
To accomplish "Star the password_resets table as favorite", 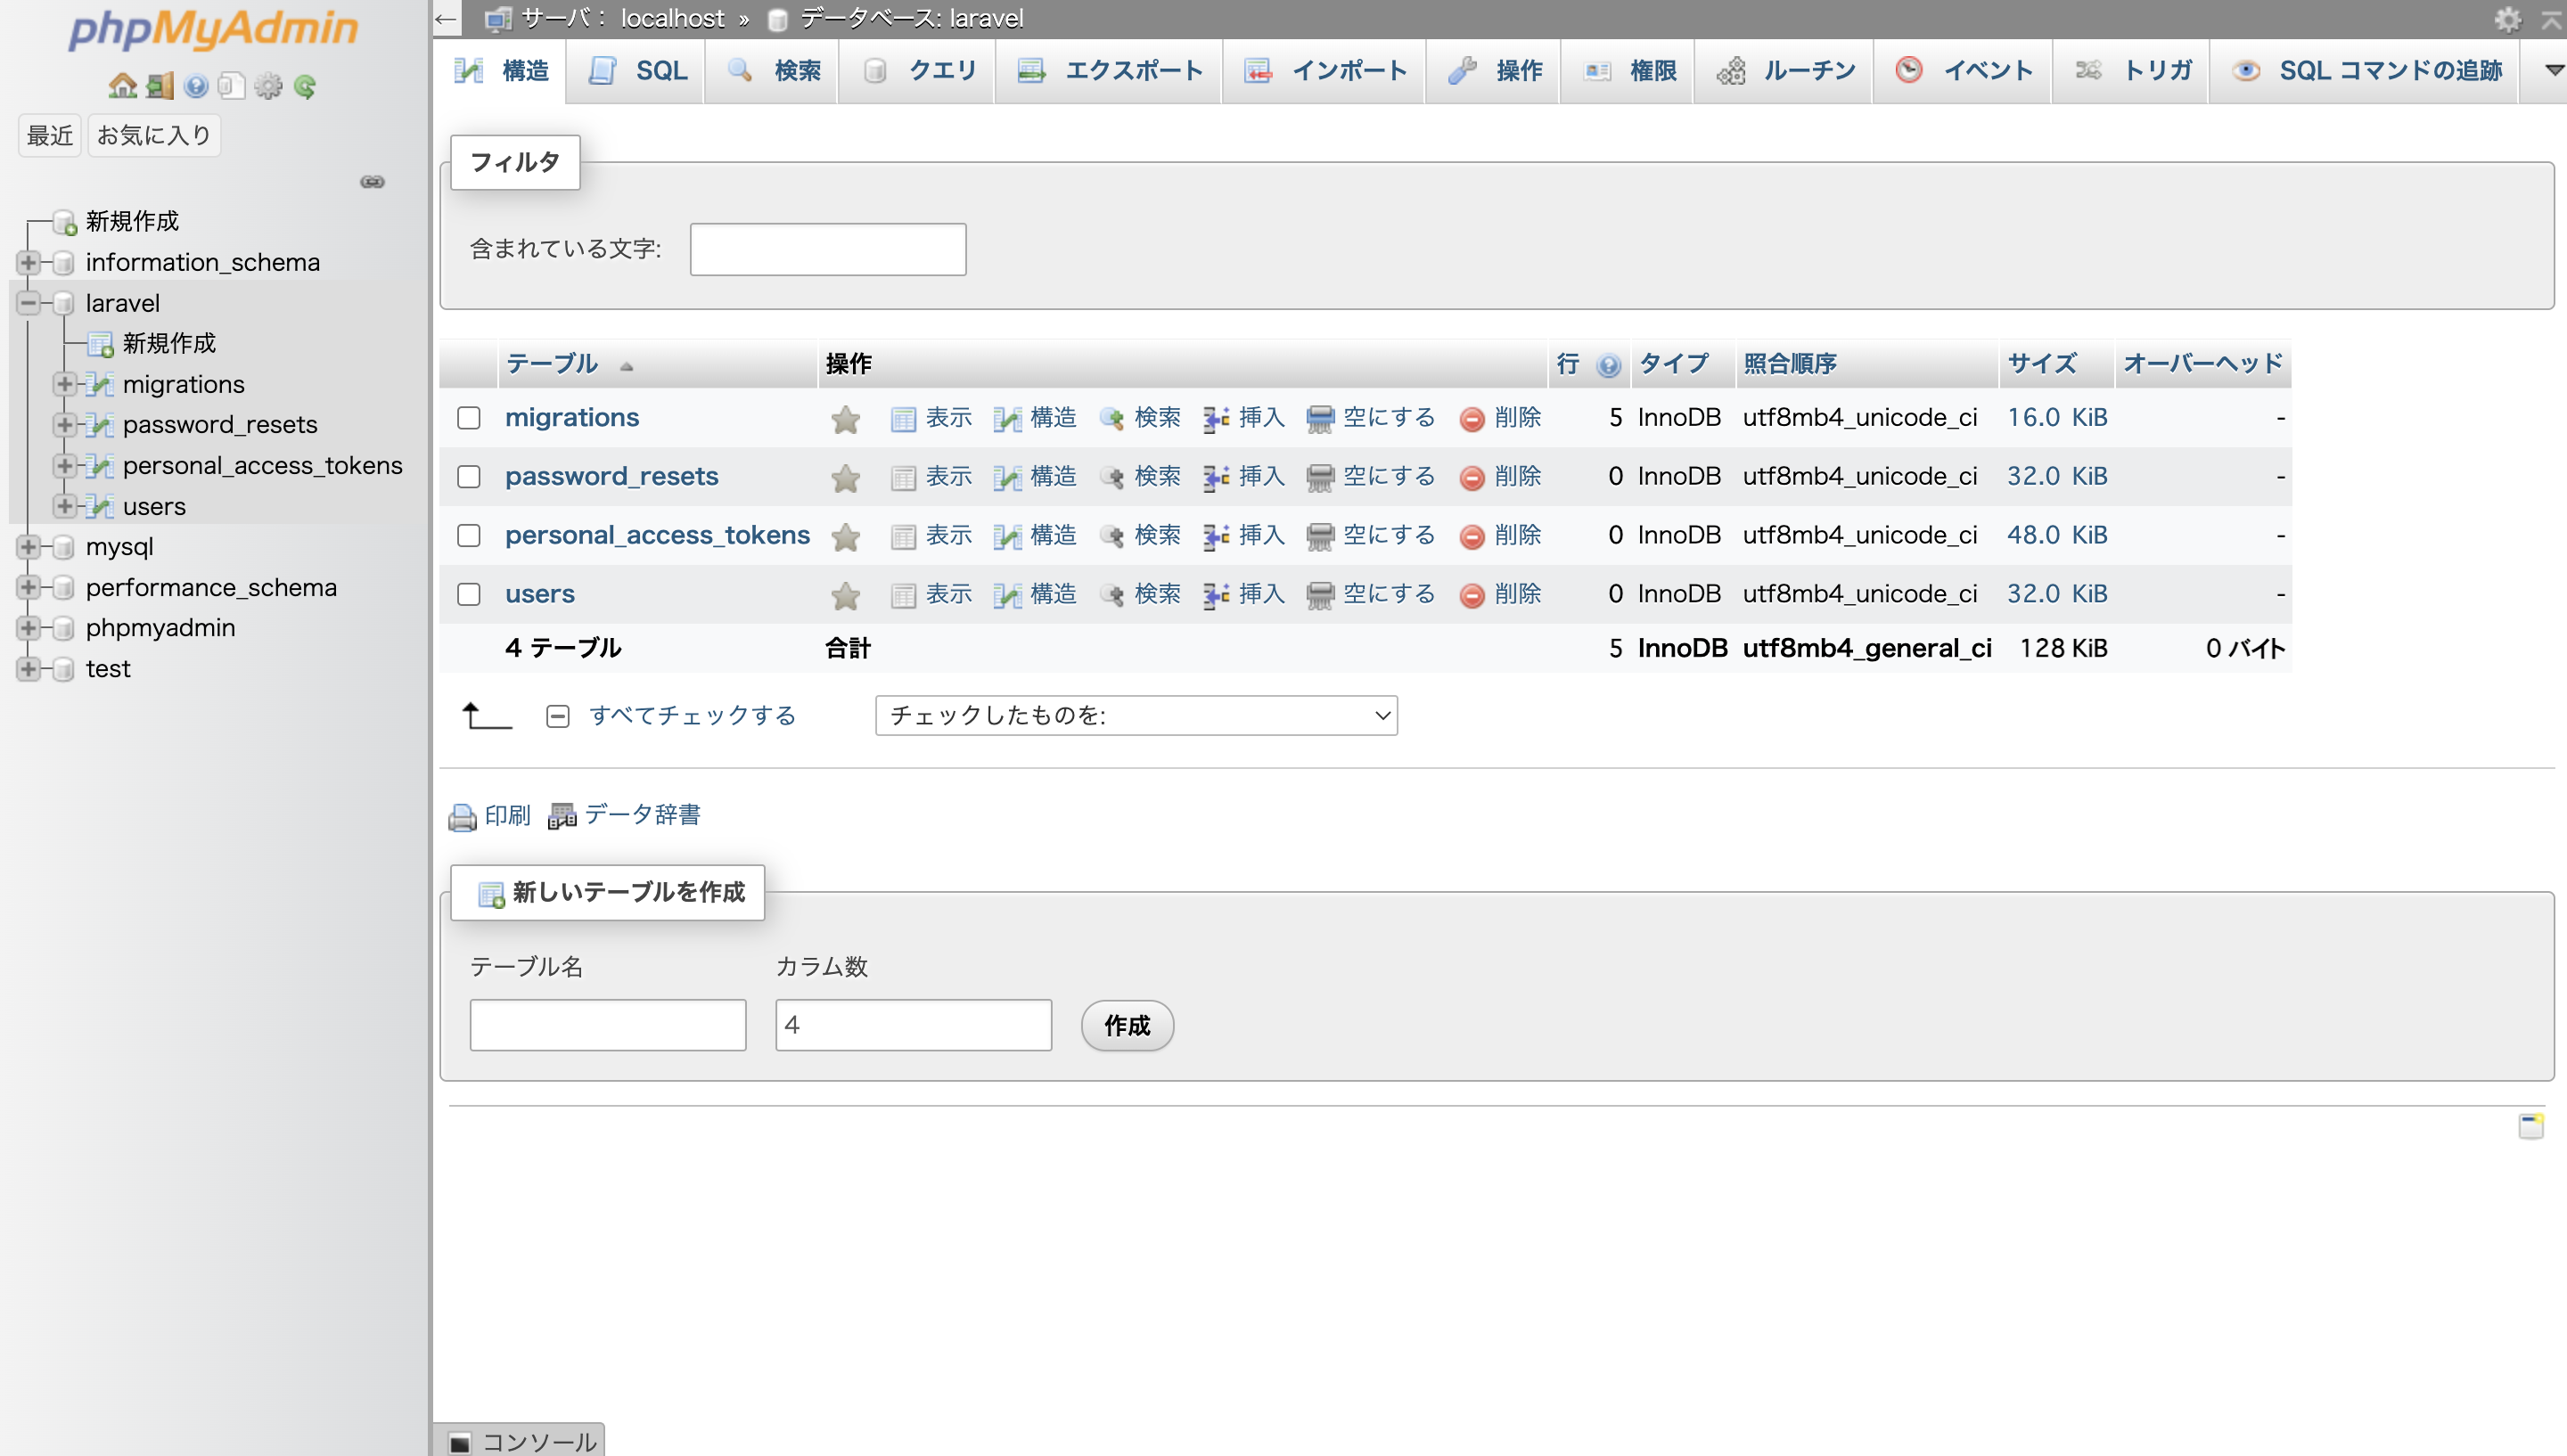I will point(845,477).
